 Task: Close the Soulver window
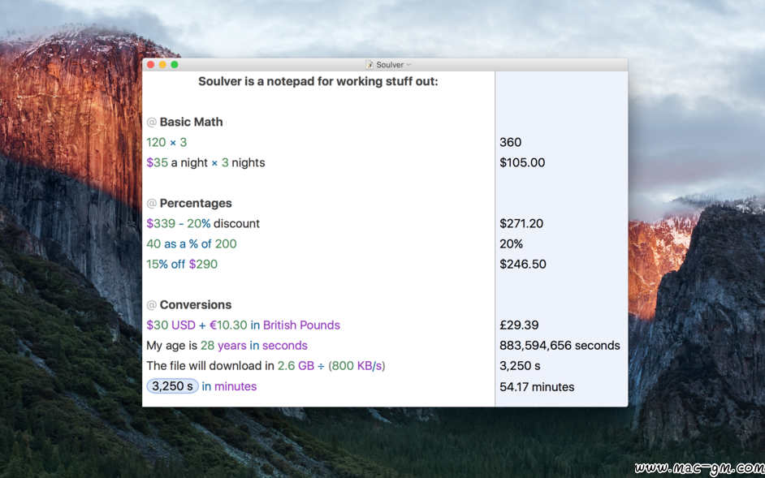click(151, 64)
